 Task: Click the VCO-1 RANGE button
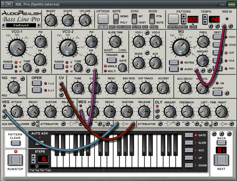coord(8,66)
